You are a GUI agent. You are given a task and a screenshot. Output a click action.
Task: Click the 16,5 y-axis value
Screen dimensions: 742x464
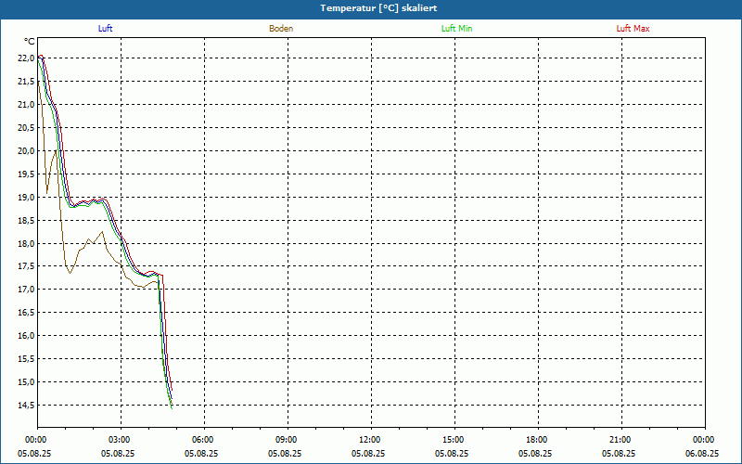point(26,313)
